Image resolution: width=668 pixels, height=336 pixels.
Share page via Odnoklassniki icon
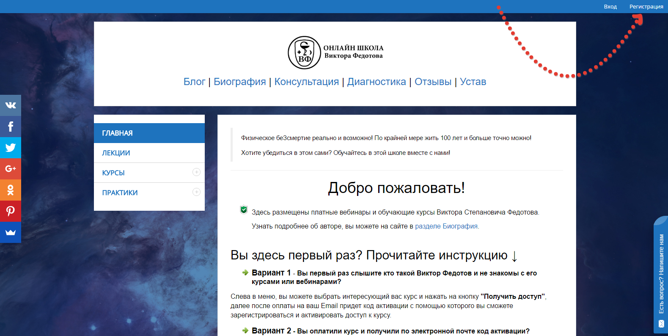pyautogui.click(x=11, y=190)
